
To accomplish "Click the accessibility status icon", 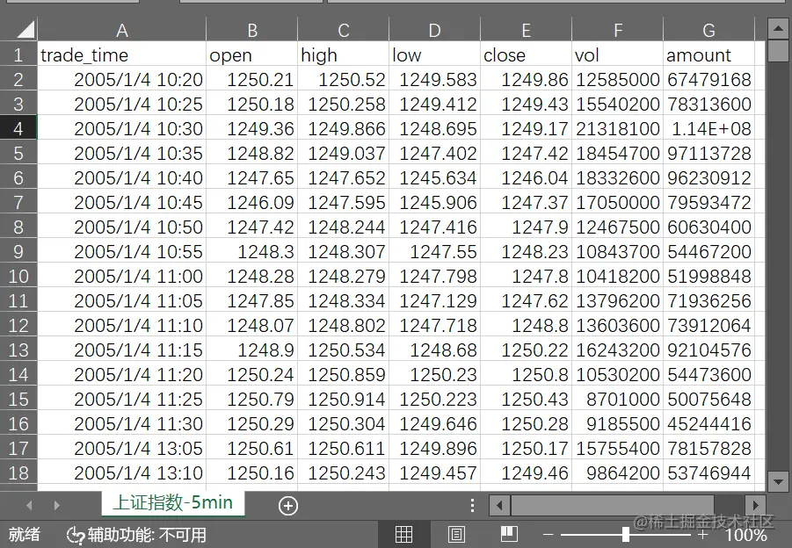I will pyautogui.click(x=76, y=535).
